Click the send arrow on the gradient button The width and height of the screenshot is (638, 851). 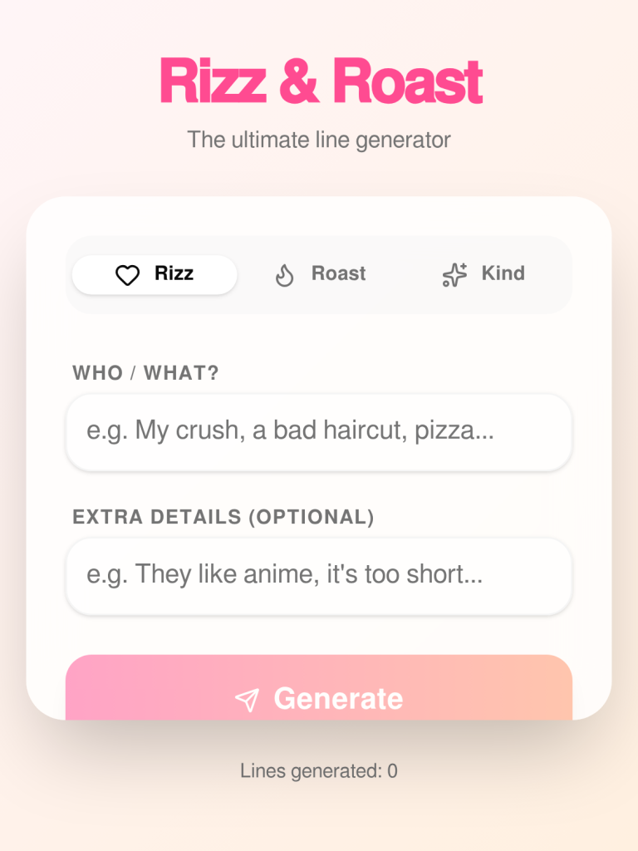coord(247,699)
